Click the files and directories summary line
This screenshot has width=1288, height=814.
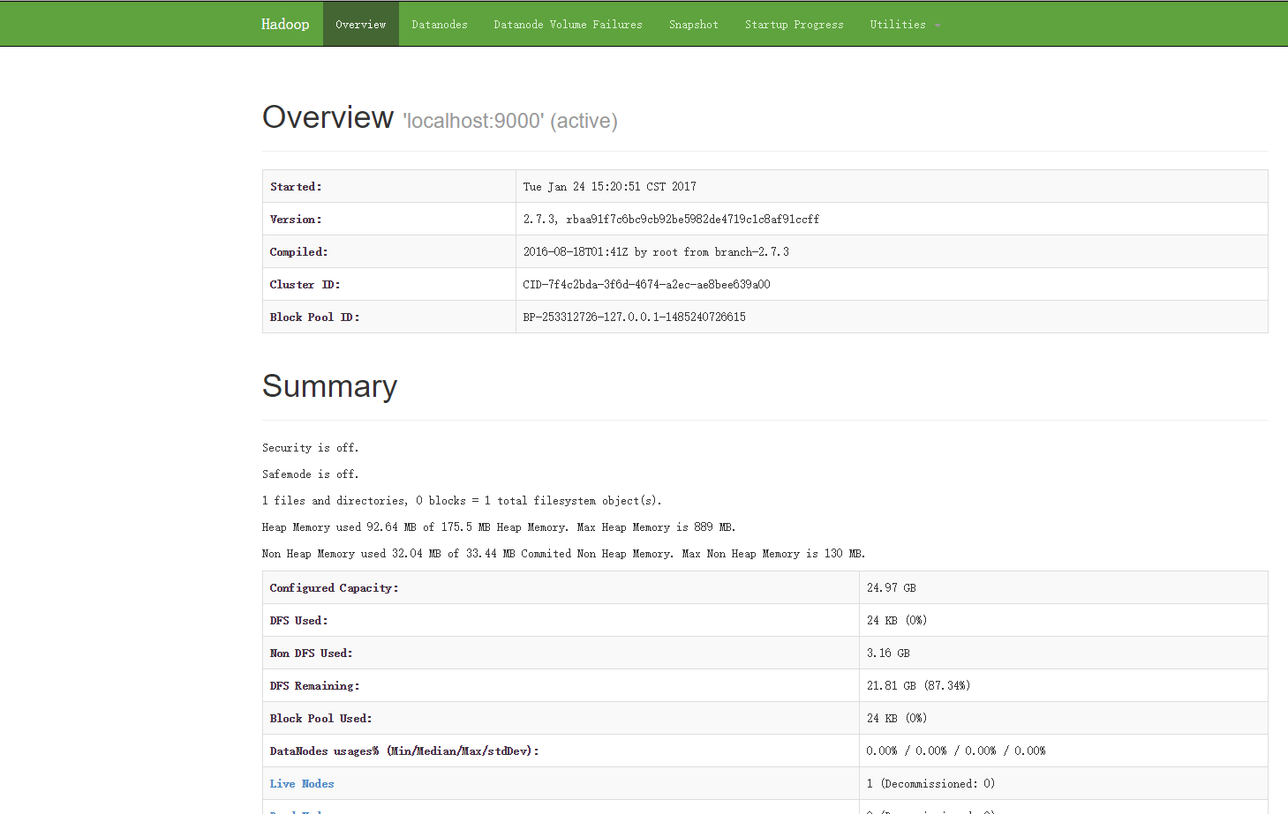pos(462,500)
